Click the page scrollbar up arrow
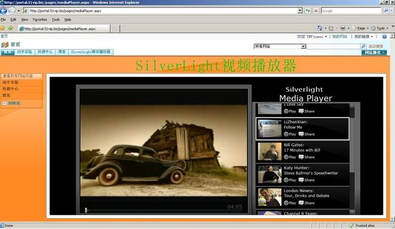 (x=392, y=36)
